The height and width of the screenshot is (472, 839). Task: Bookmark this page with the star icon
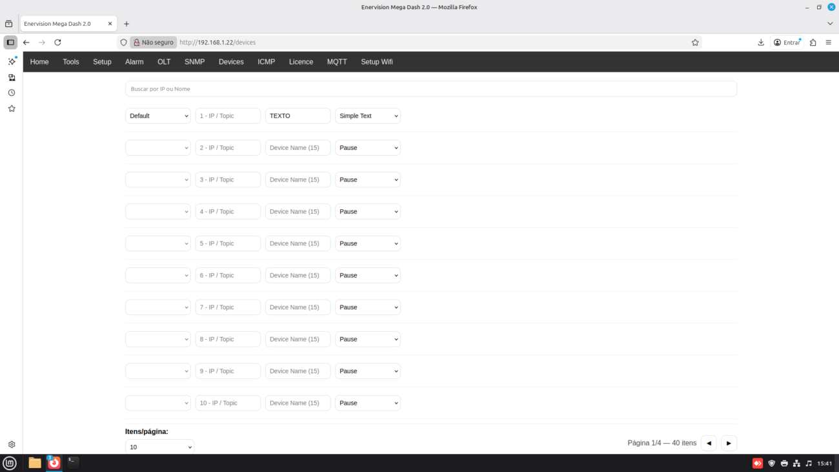click(x=695, y=43)
